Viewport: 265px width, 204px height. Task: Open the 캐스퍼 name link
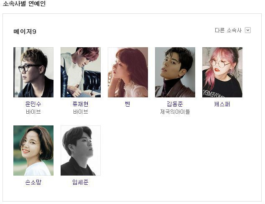click(x=222, y=104)
